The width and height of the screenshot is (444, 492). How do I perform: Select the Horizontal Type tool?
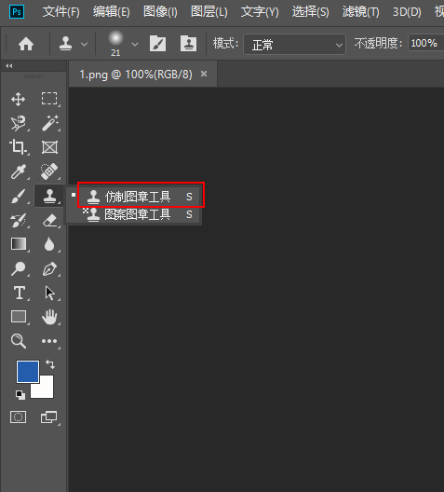point(20,293)
